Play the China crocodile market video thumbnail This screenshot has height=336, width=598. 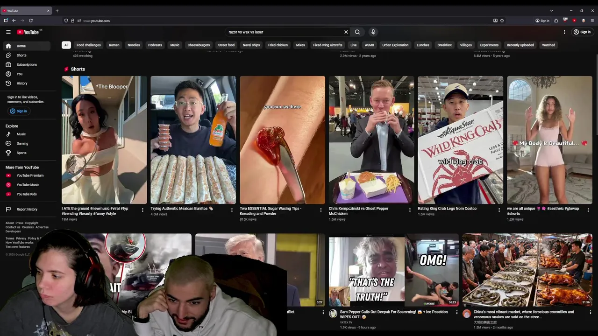(x=527, y=270)
